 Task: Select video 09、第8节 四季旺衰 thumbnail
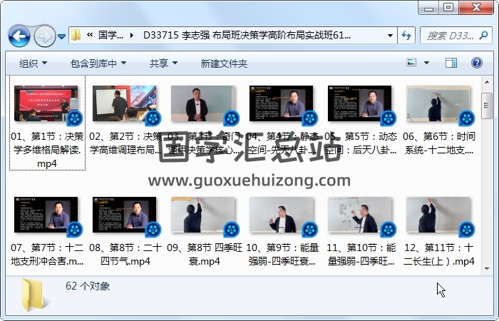[202, 214]
